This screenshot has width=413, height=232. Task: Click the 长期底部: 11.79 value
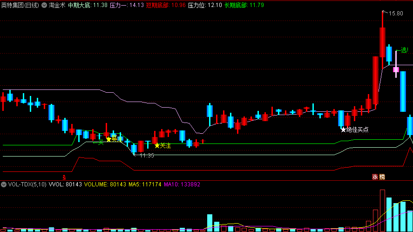244,5
